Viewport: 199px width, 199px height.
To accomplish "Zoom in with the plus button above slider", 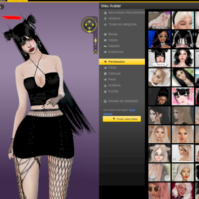I will (x=96, y=35).
